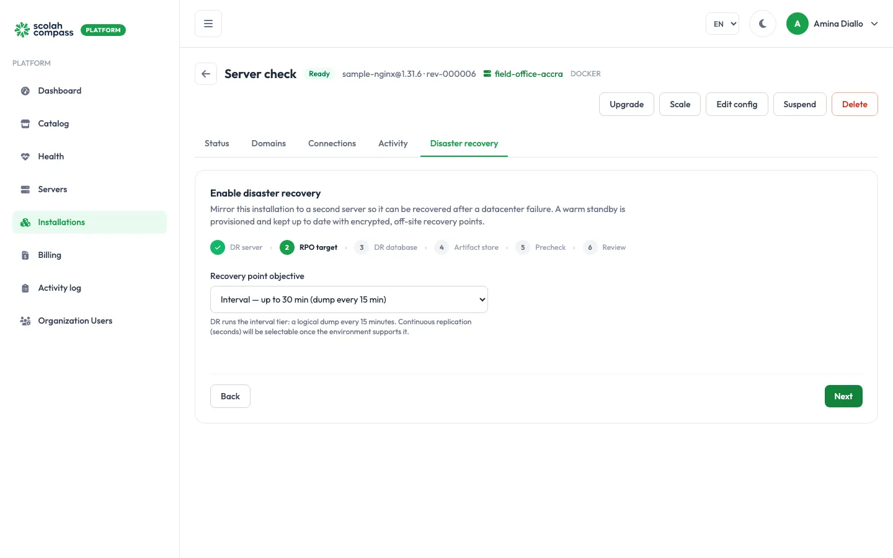Click the Billing sidebar icon
The image size is (893, 558).
click(x=25, y=255)
